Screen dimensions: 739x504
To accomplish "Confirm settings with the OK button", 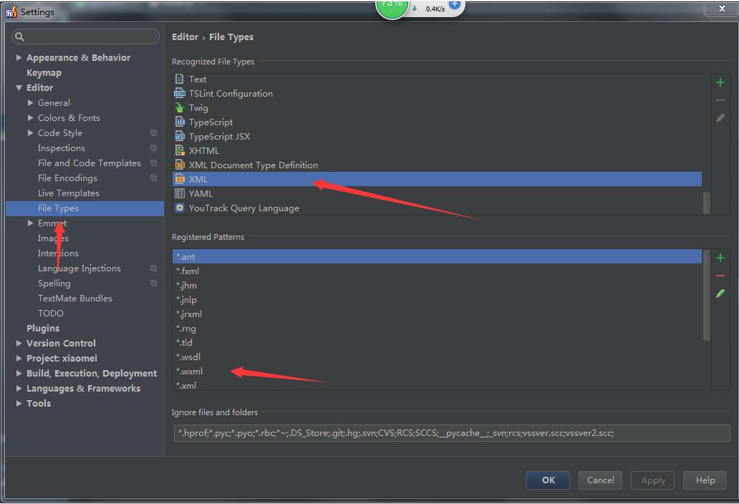I will pos(548,480).
